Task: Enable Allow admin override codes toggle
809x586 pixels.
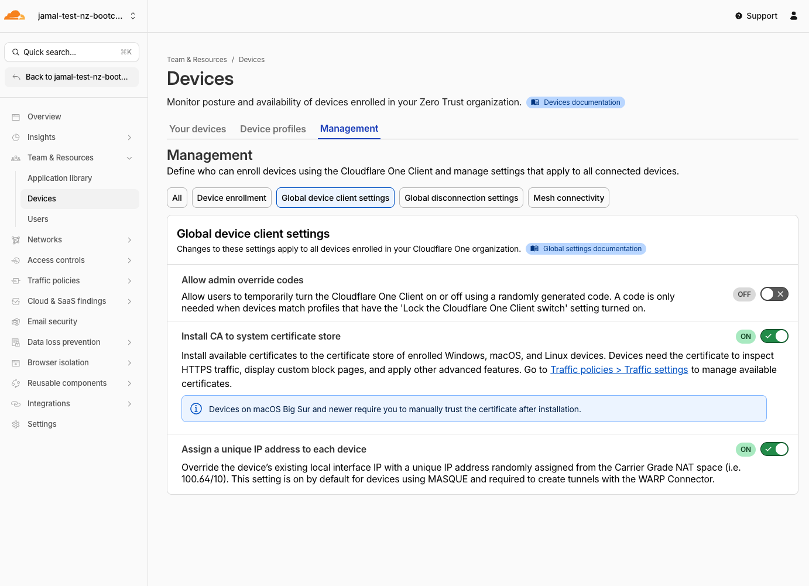Action: (774, 294)
